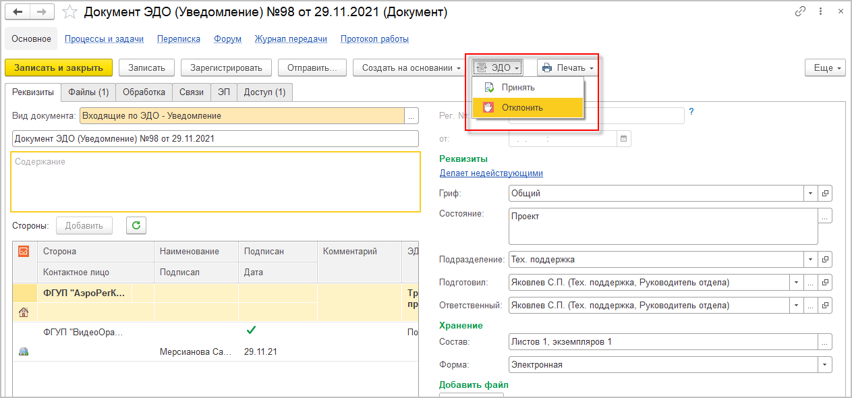The image size is (852, 398).
Task: Mark document as favorite star
Action: coord(69,12)
